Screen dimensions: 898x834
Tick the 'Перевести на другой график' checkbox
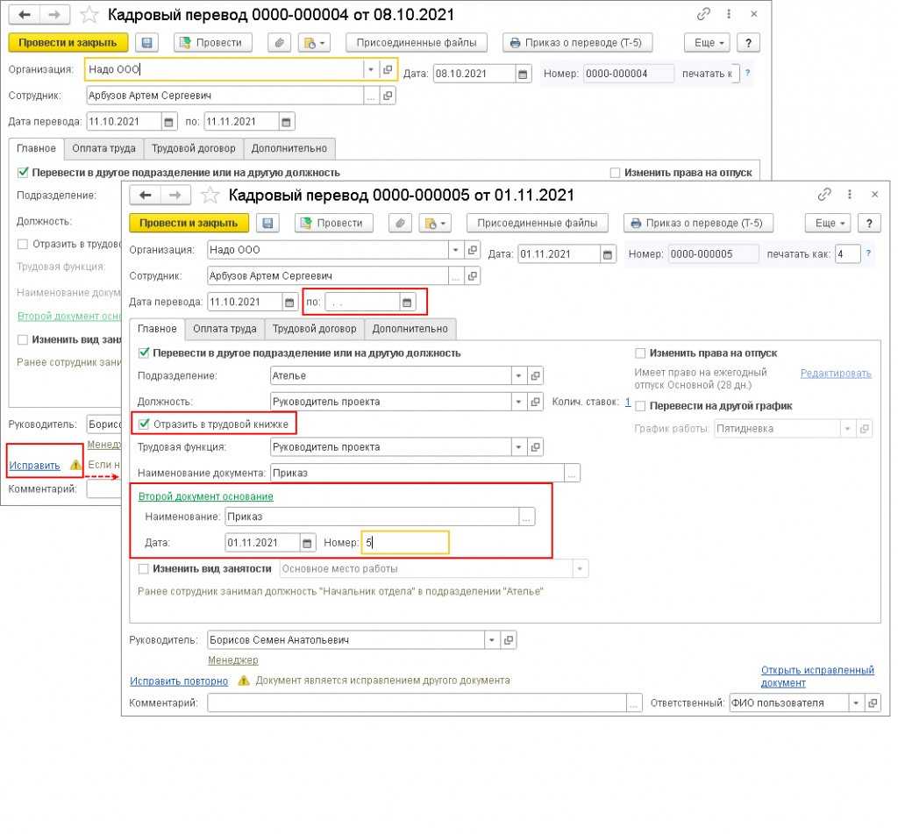coord(640,406)
